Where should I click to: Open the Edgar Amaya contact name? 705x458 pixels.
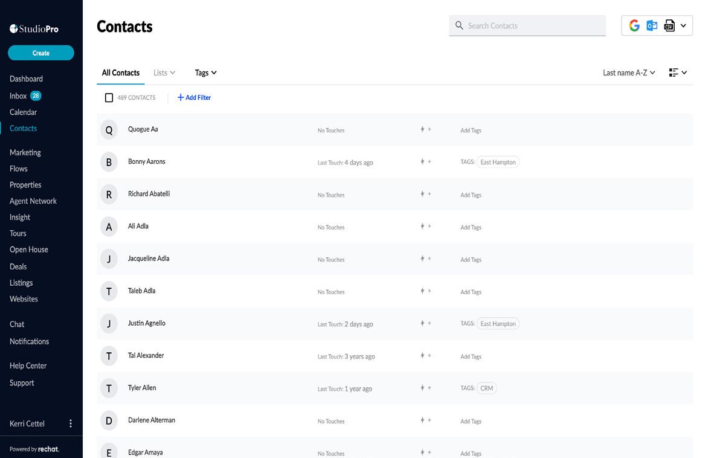click(145, 453)
